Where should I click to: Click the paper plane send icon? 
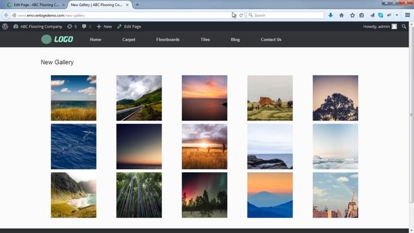373,16
